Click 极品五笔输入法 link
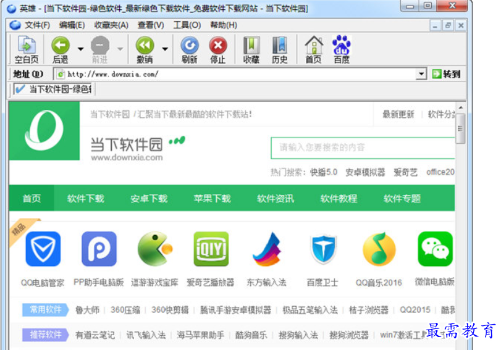This screenshot has width=501, height=350. click(x=310, y=310)
